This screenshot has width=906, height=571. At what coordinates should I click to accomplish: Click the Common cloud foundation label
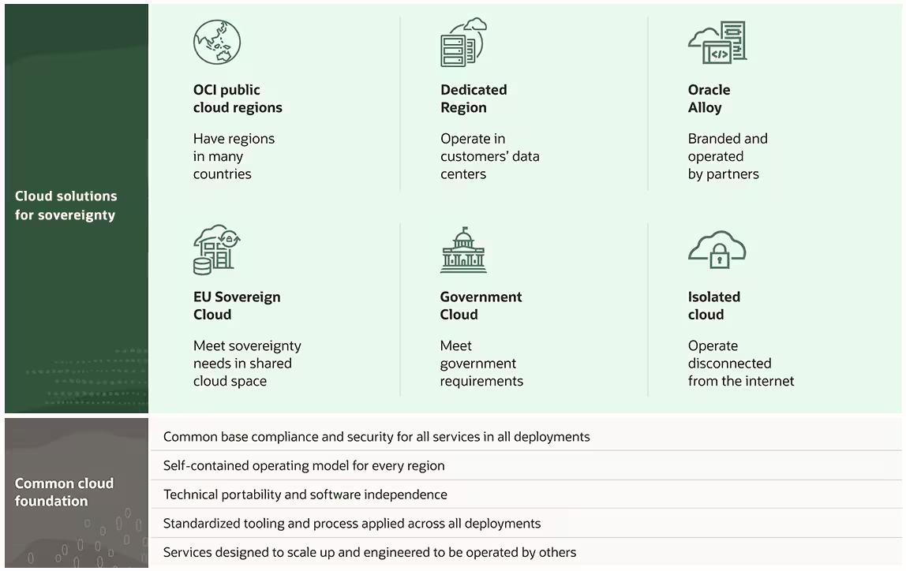pos(64,491)
